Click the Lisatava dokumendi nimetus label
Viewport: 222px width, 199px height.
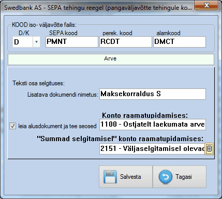click(63, 95)
